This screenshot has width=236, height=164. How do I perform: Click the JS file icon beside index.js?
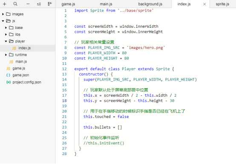tap(14, 48)
